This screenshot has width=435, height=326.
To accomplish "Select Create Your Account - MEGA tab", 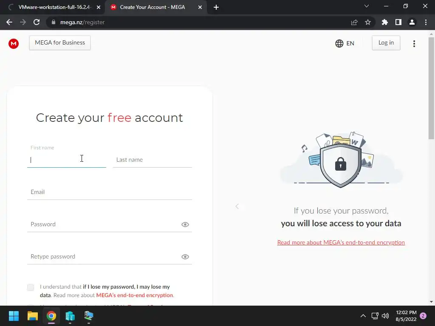I will (x=155, y=7).
